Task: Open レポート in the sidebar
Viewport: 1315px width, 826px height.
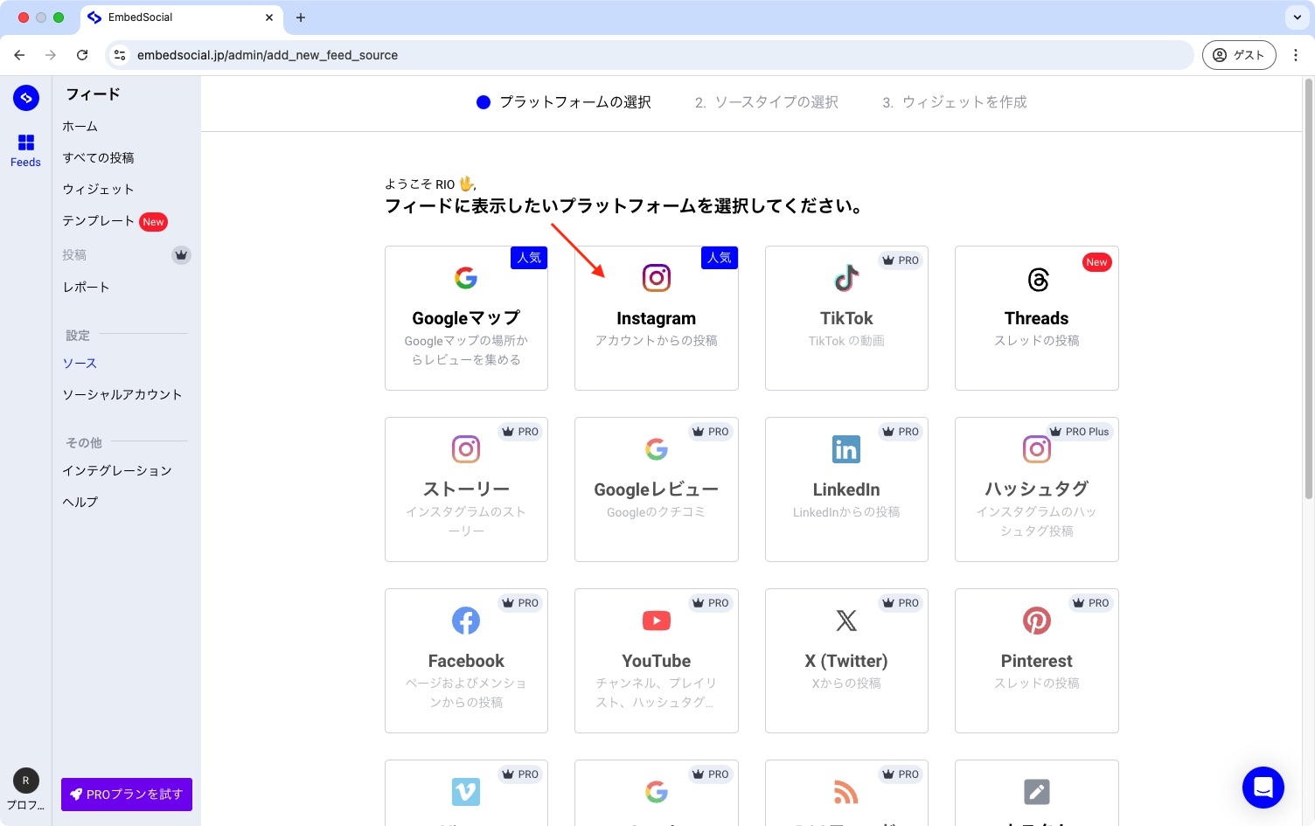Action: point(86,288)
